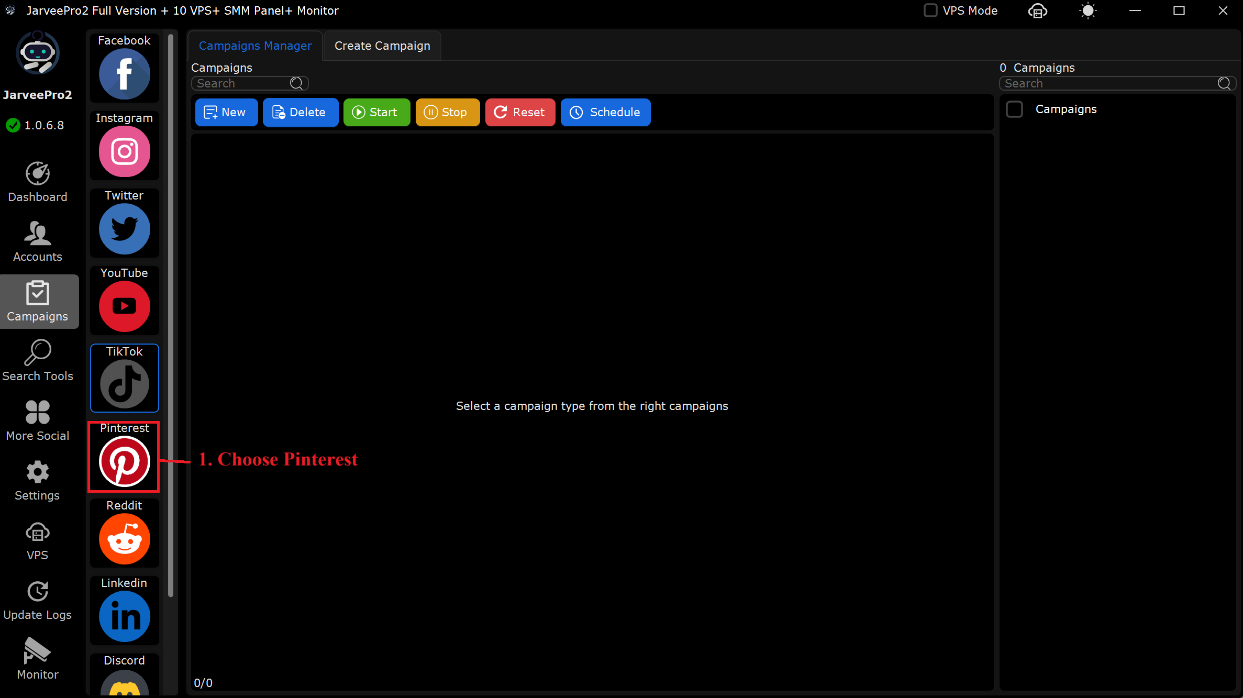Switch to Create Campaign tab
This screenshot has width=1243, height=698.
click(382, 46)
